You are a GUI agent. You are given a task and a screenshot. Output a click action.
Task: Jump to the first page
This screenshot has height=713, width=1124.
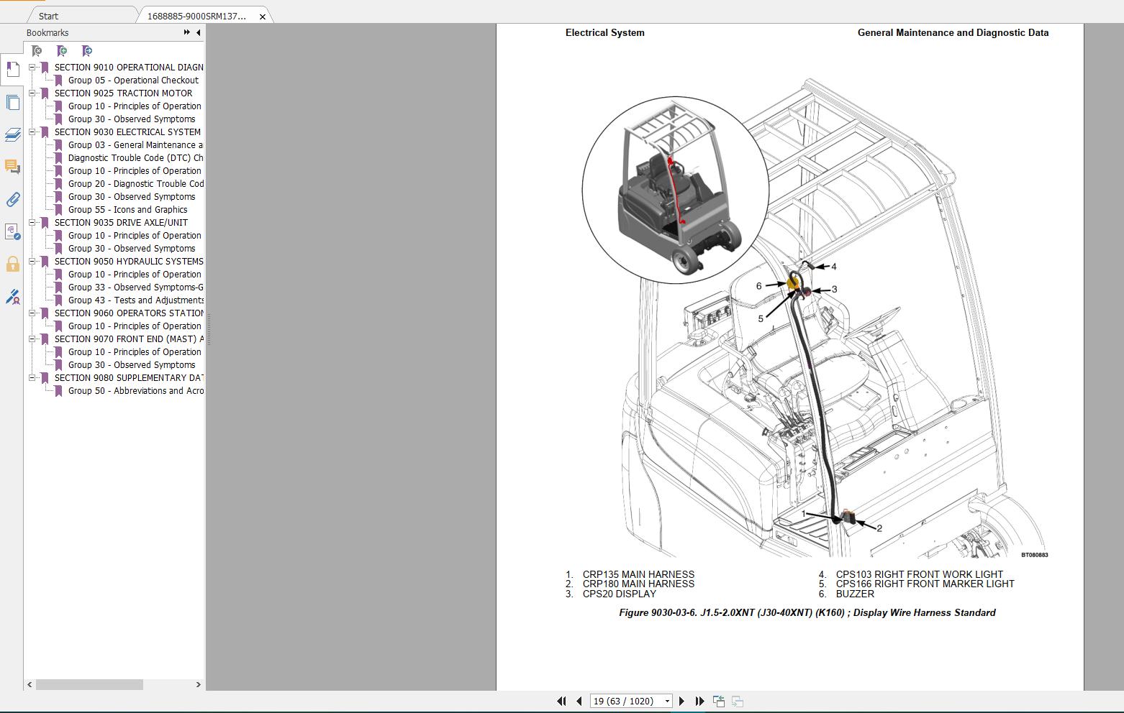pos(561,701)
